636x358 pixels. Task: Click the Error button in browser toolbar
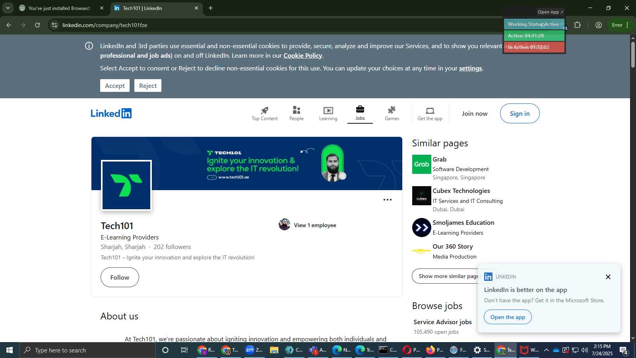tap(617, 25)
